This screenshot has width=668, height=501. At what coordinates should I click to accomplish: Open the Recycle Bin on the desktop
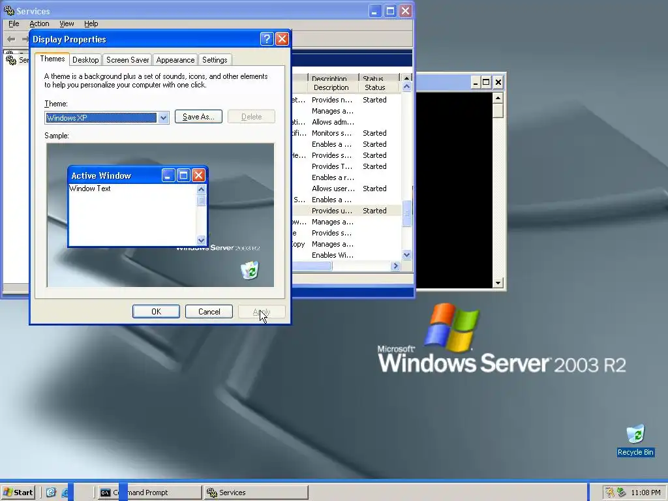[635, 440]
